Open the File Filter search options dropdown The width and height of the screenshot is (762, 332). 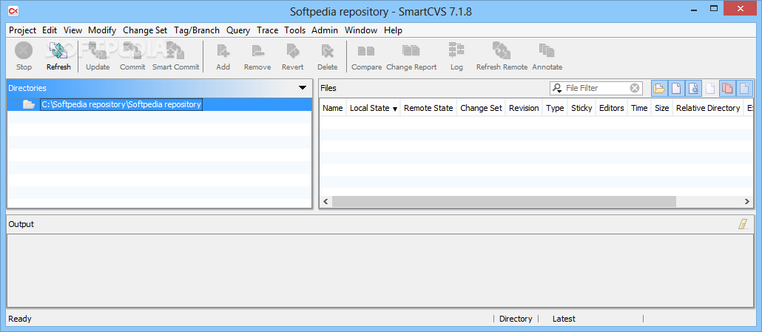tap(557, 88)
